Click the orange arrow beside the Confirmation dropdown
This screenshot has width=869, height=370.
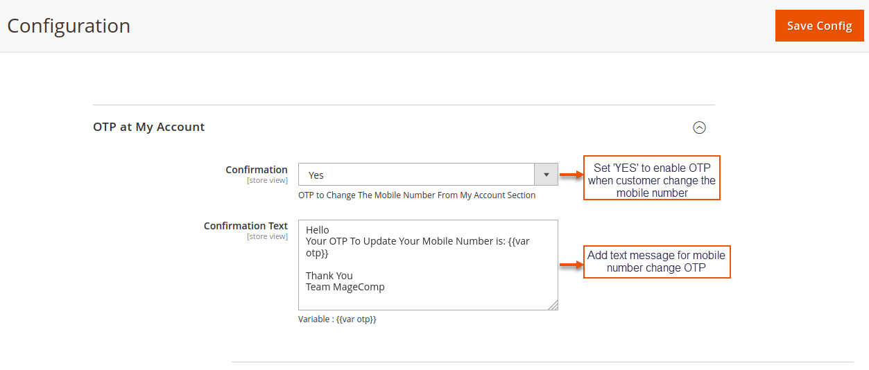tap(571, 175)
